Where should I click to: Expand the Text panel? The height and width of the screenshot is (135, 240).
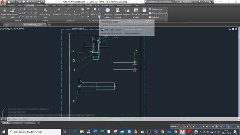(45, 21)
